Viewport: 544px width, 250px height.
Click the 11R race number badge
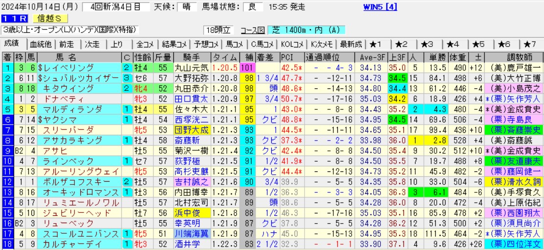[15, 19]
